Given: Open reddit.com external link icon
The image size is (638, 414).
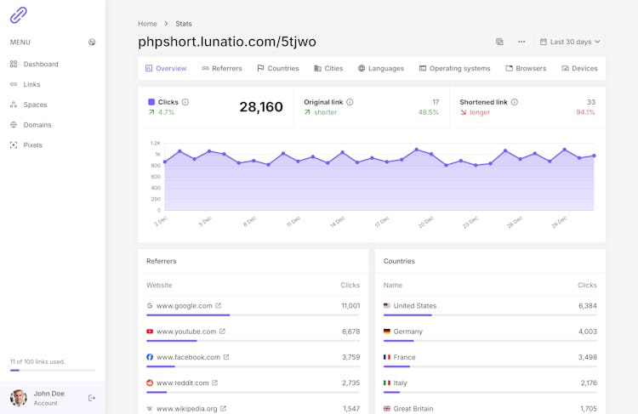Looking at the screenshot, I should click(x=215, y=383).
